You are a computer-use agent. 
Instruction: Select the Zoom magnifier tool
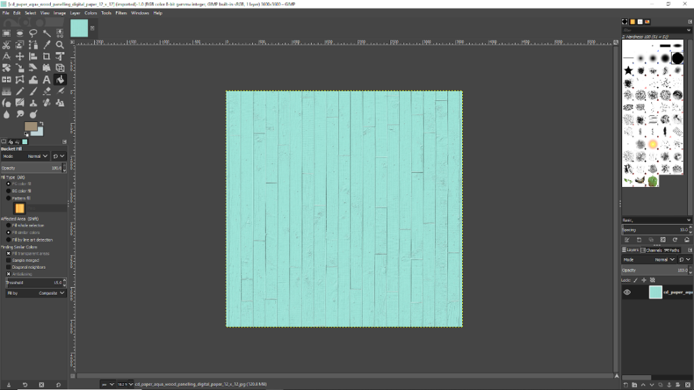coord(60,45)
